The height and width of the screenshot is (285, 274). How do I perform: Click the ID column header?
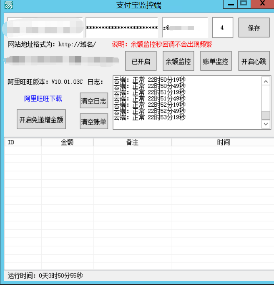click(23, 142)
